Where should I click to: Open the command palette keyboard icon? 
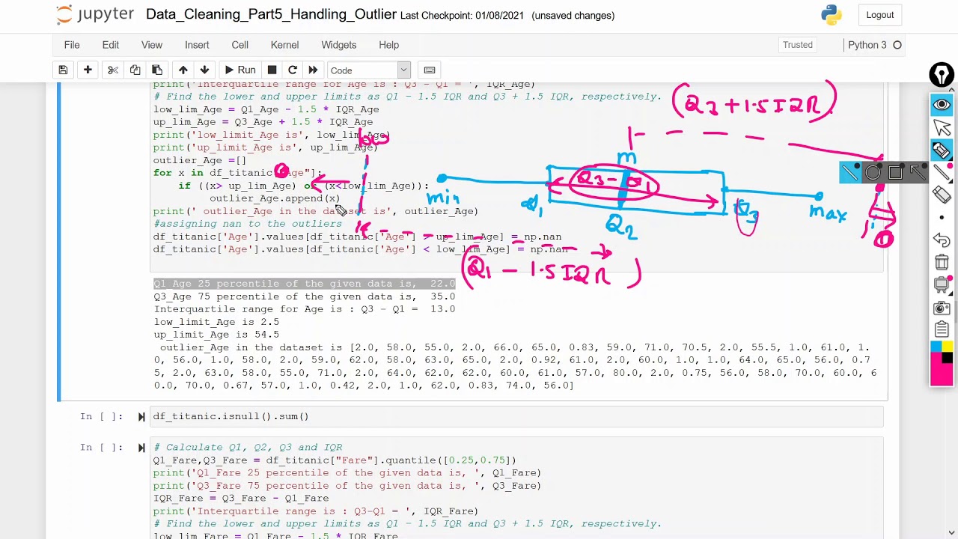430,70
